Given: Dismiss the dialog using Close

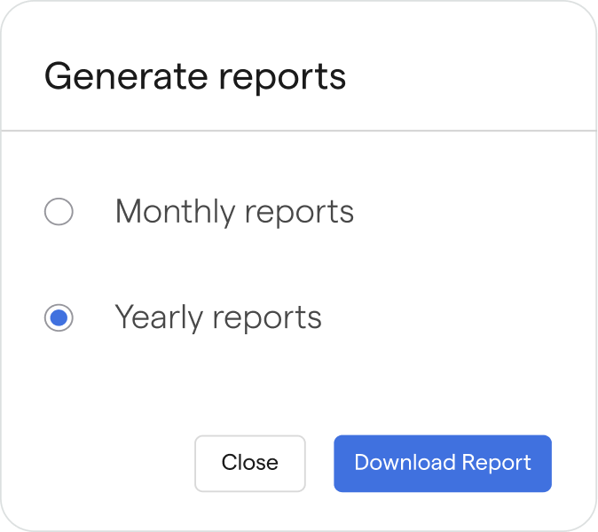Looking at the screenshot, I should [x=249, y=463].
